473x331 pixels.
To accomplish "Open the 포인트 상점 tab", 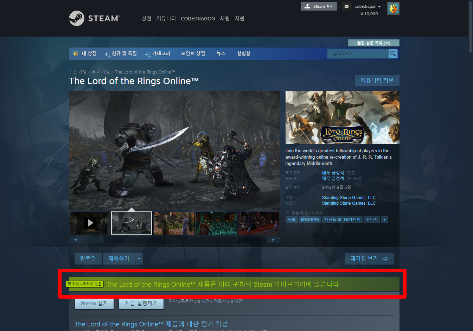I will [193, 53].
